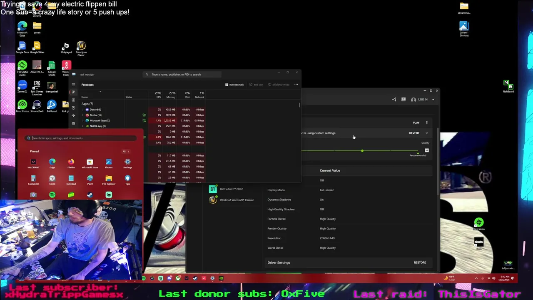
Task: Open Settings from Start menu pinned
Action: pyautogui.click(x=127, y=163)
